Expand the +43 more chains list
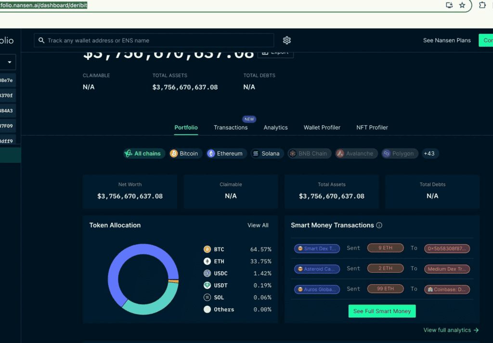493x343 pixels. [x=429, y=154]
